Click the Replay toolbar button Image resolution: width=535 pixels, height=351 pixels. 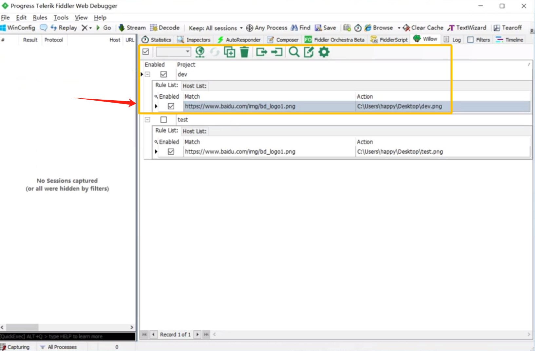(64, 28)
